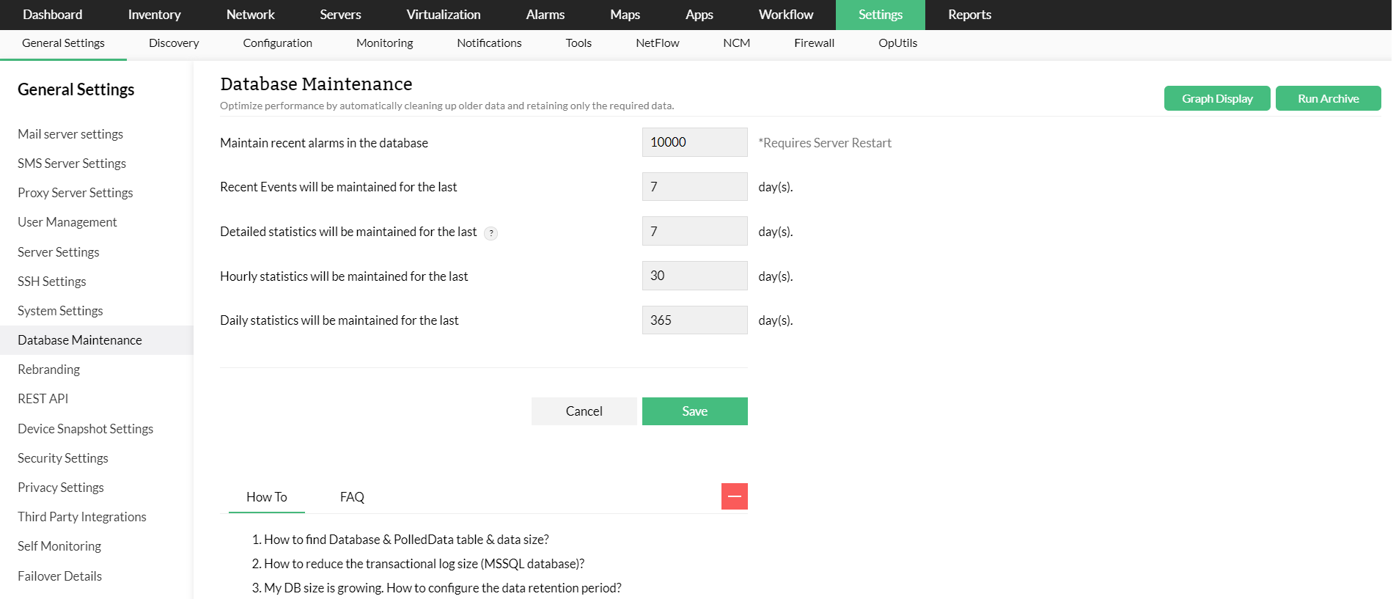Image resolution: width=1396 pixels, height=599 pixels.
Task: Switch to the FAQ tab
Action: (352, 497)
